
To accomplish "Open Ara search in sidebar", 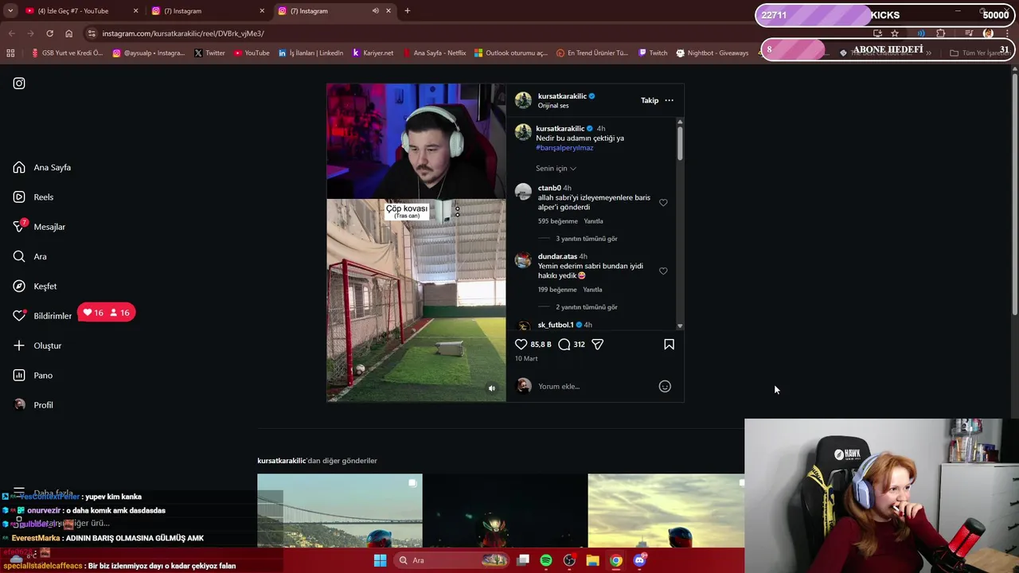I will 29,256.
